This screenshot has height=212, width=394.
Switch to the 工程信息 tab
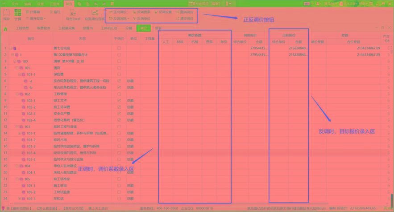22,28
